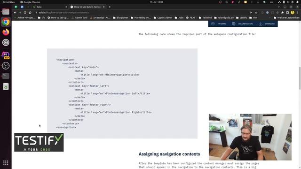Expand the 'Cypress Ideen' bookmark folder
Screen dimensions: 301x169
point(163,18)
